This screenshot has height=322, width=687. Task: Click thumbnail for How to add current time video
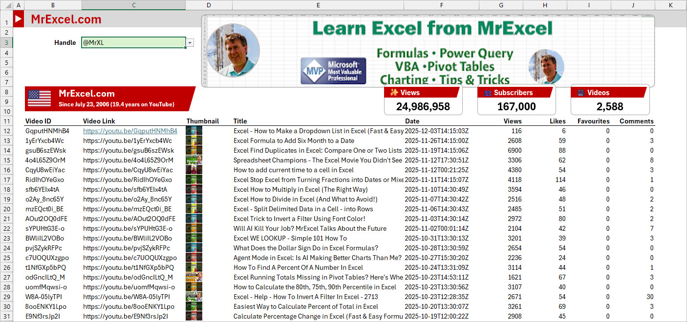point(194,170)
